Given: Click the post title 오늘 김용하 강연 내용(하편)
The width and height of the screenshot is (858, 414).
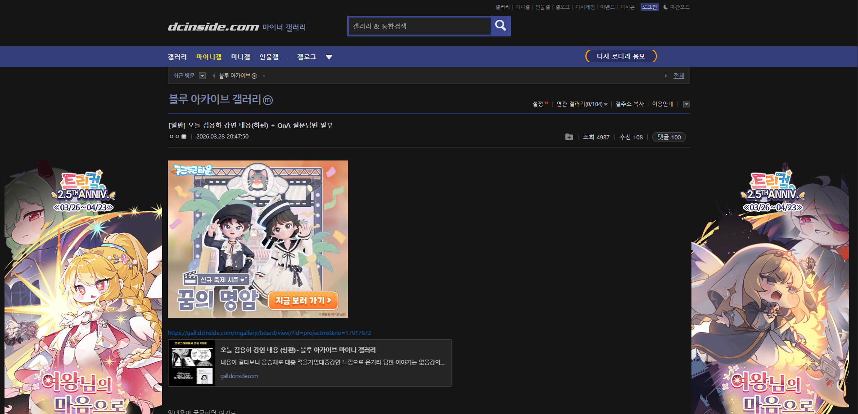Looking at the screenshot, I should 251,125.
